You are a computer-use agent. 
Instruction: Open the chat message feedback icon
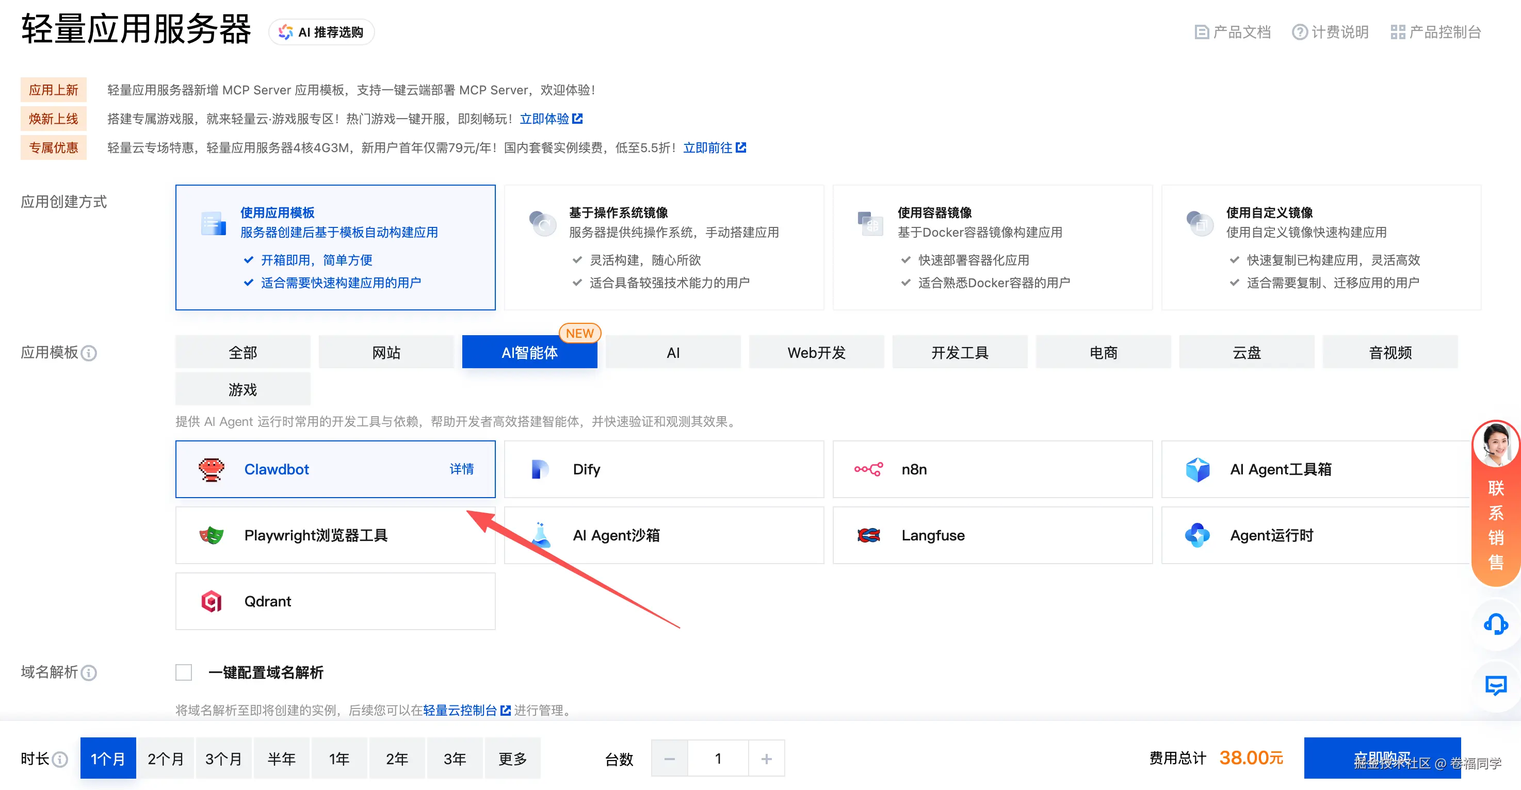pyautogui.click(x=1495, y=685)
